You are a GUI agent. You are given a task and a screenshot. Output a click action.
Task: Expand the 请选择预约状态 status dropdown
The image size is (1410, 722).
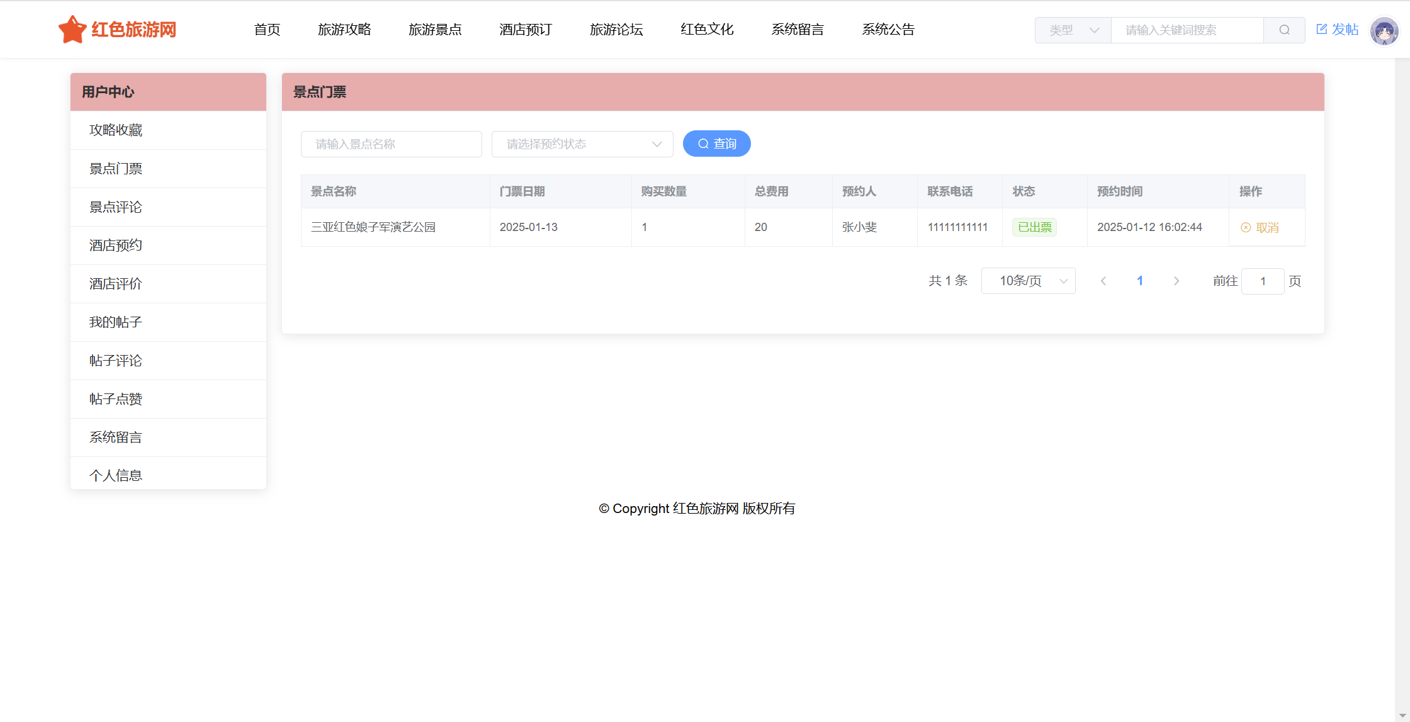click(582, 144)
